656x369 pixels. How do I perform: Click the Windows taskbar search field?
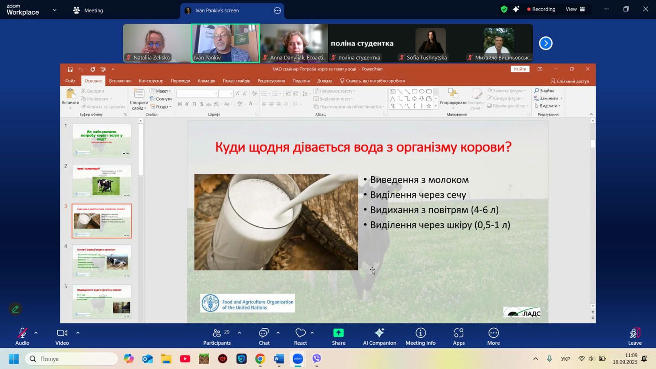[72, 359]
